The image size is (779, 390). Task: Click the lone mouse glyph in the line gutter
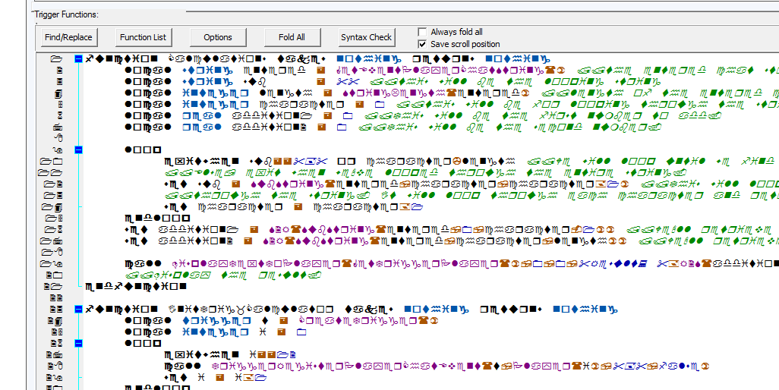tap(58, 138)
